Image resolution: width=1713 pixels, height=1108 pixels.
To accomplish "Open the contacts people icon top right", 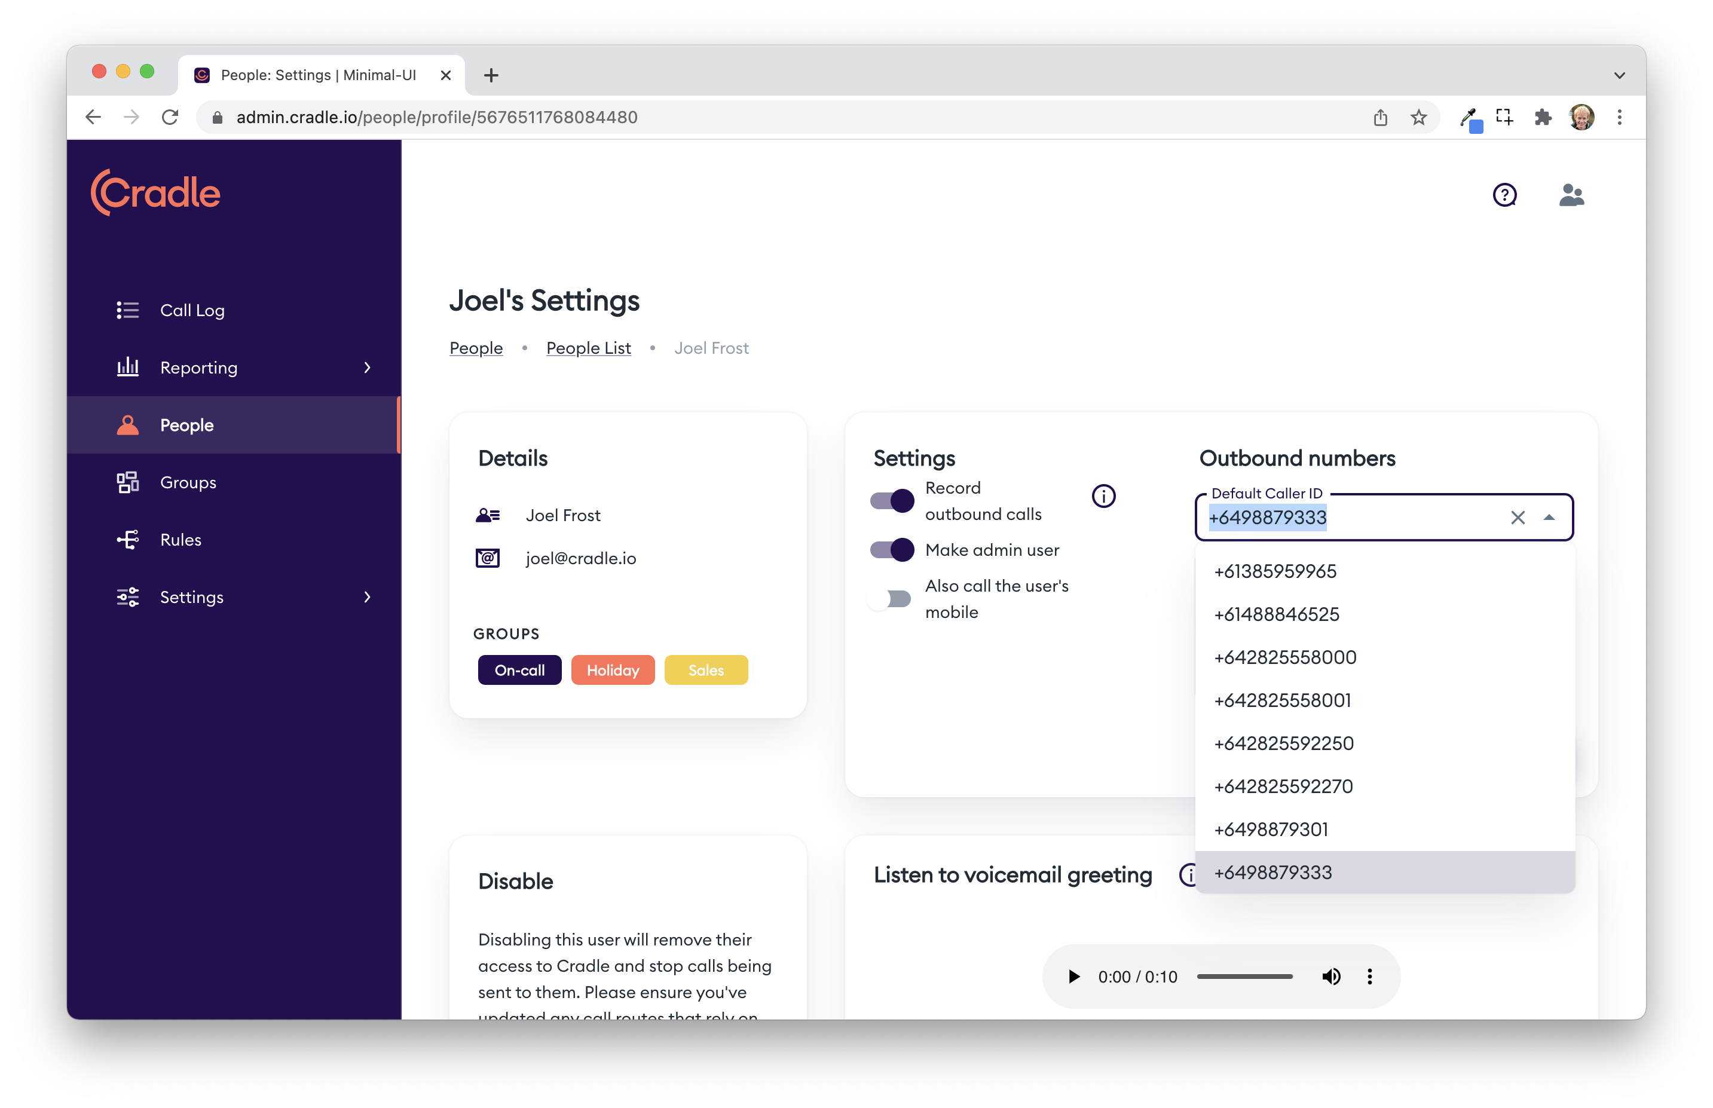I will [x=1571, y=195].
